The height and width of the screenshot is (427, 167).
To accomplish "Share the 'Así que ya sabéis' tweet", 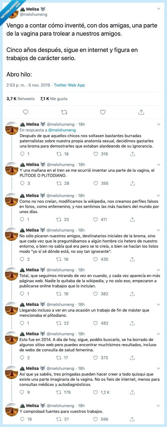I will point(132,392).
